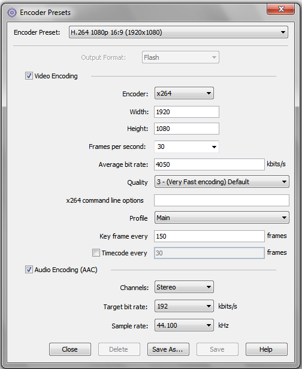Click the Encoder Presets title bar icon

coord(12,13)
